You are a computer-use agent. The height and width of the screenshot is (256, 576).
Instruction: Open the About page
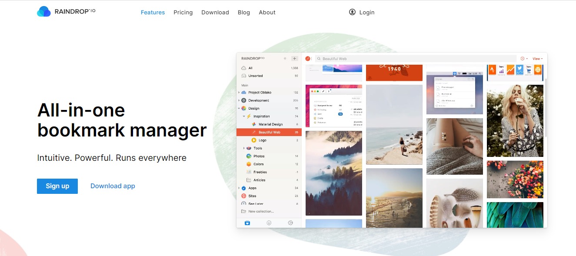267,12
